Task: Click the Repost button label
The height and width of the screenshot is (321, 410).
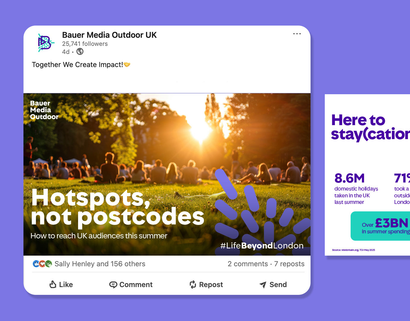Action: click(x=211, y=285)
